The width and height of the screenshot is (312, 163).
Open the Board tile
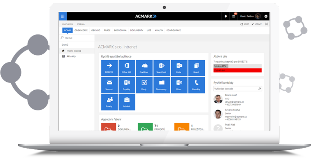[197, 68]
